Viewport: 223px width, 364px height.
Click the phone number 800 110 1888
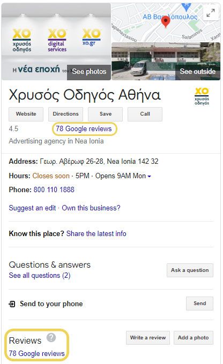tap(54, 189)
